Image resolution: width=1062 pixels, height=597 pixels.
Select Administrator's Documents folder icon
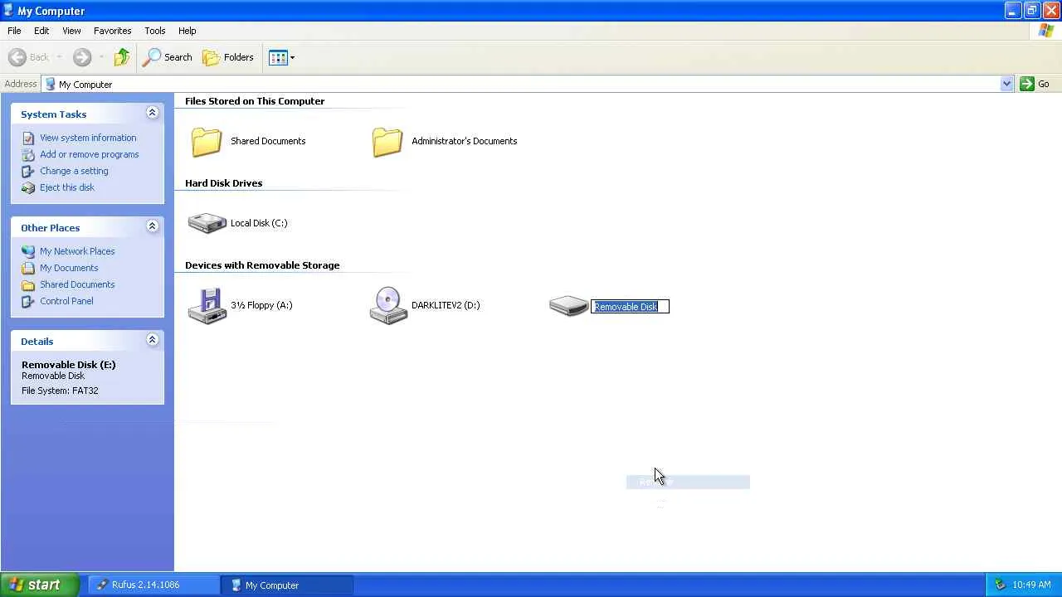[x=387, y=142]
